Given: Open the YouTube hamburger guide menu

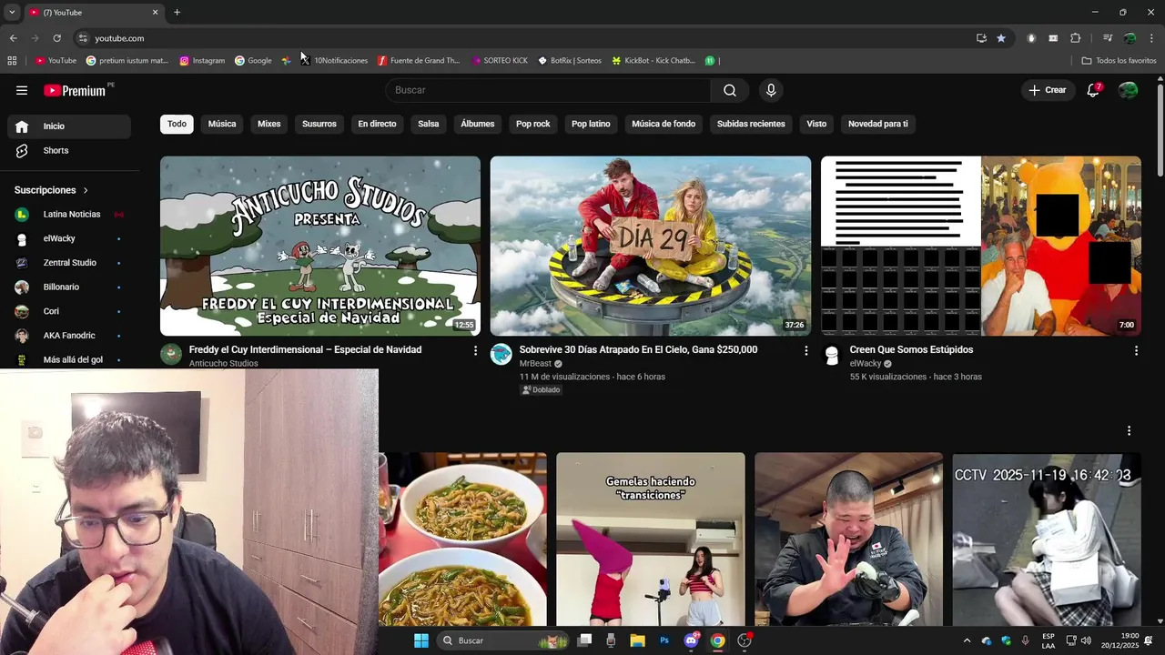Looking at the screenshot, I should [x=22, y=90].
